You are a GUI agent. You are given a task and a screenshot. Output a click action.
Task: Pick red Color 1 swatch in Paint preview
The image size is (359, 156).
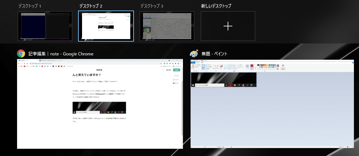(x=252, y=67)
